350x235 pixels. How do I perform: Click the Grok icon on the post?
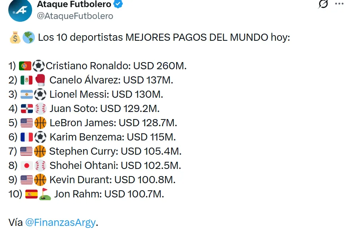(x=323, y=4)
